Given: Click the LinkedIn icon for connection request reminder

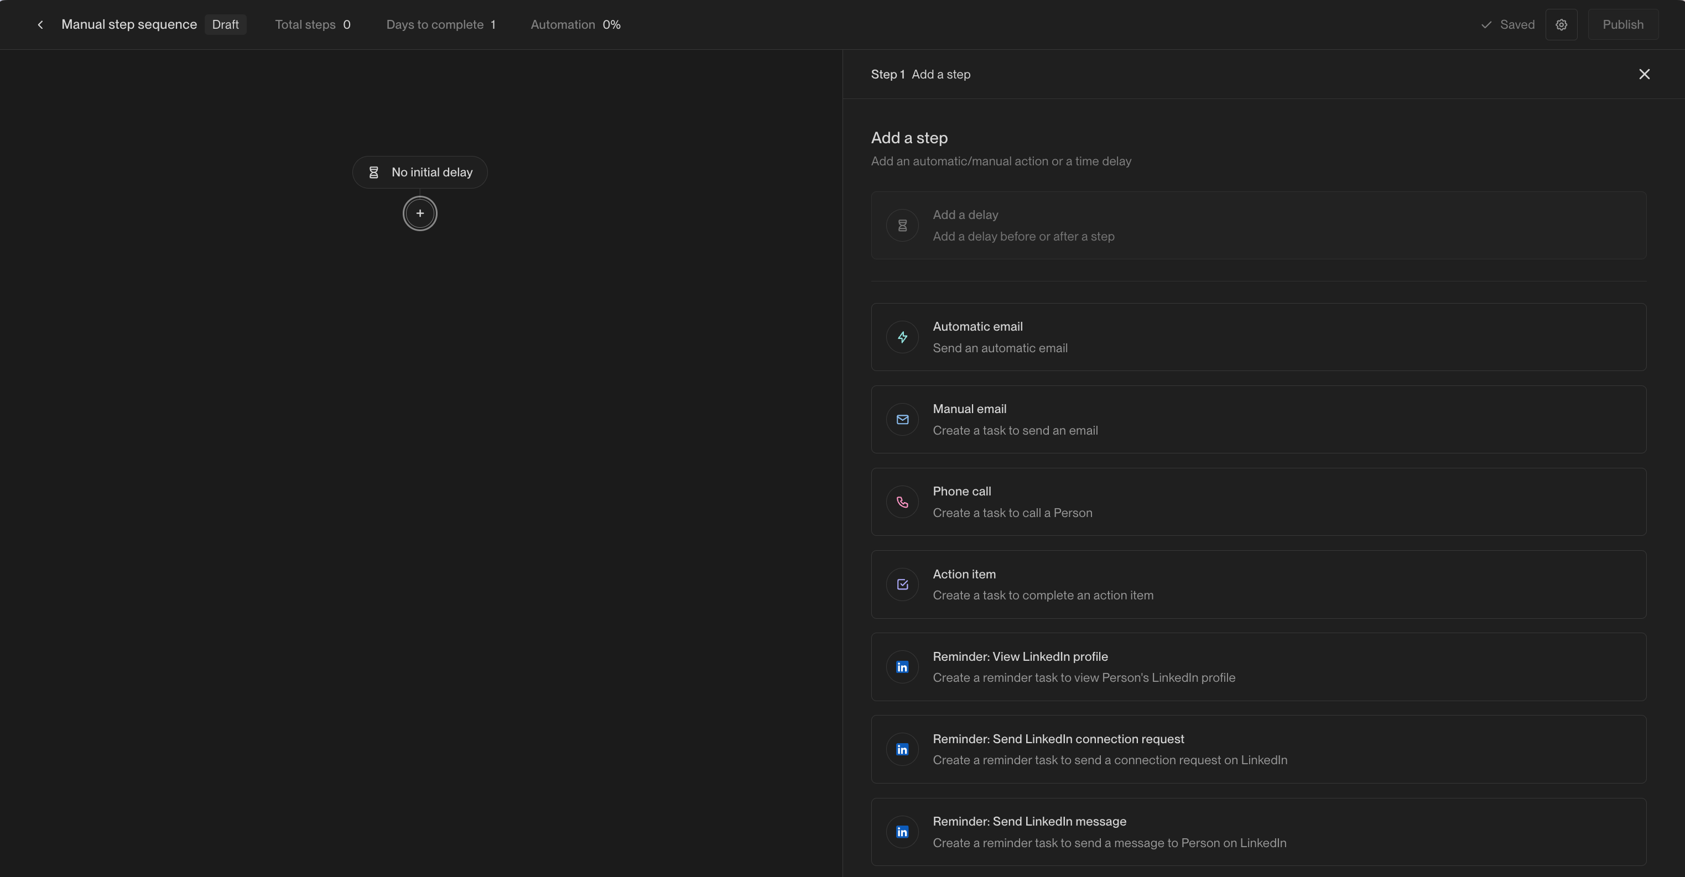Looking at the screenshot, I should click(x=902, y=749).
